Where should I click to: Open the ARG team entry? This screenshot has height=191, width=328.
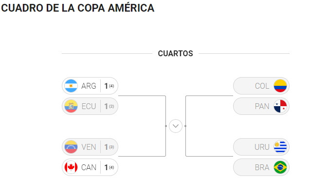point(90,86)
